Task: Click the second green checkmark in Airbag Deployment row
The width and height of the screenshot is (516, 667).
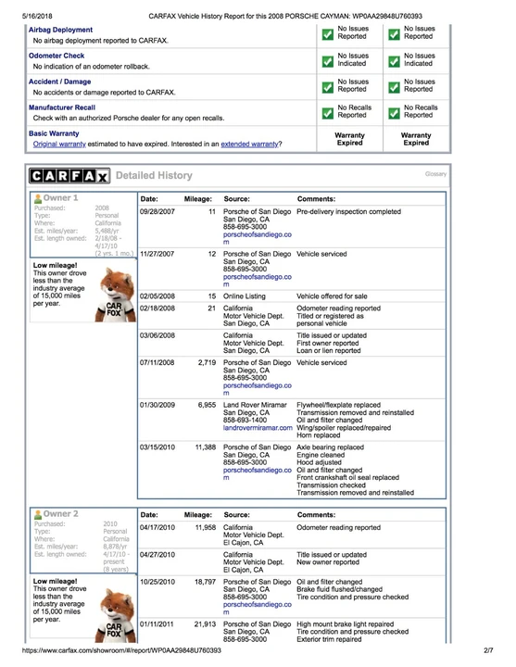Action: [x=394, y=34]
